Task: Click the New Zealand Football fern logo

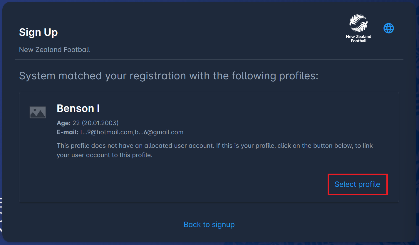Action: click(x=358, y=24)
